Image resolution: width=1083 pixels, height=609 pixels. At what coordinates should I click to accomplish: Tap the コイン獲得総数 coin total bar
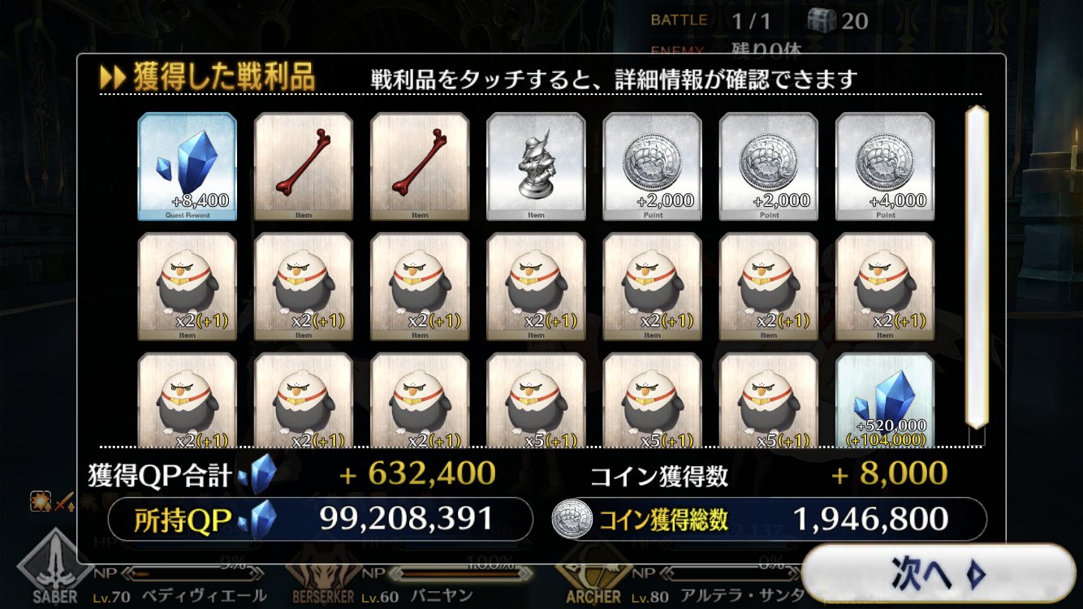[769, 519]
